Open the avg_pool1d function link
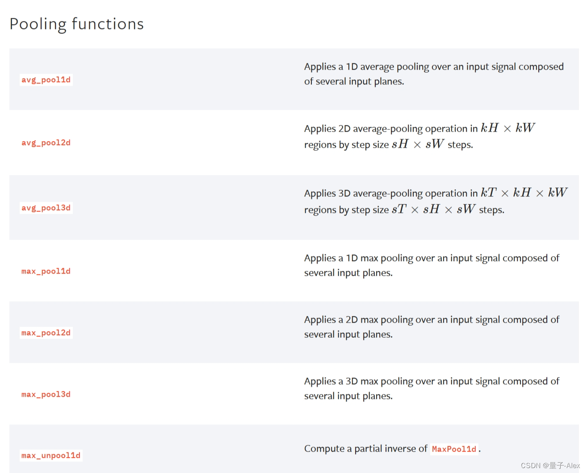The height and width of the screenshot is (473, 587). 46,80
